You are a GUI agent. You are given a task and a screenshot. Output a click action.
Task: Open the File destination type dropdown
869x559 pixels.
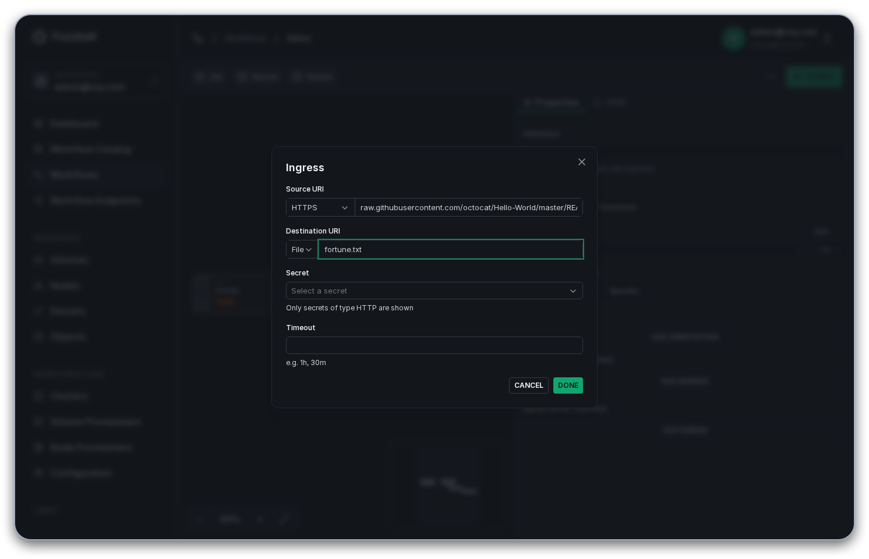point(302,249)
